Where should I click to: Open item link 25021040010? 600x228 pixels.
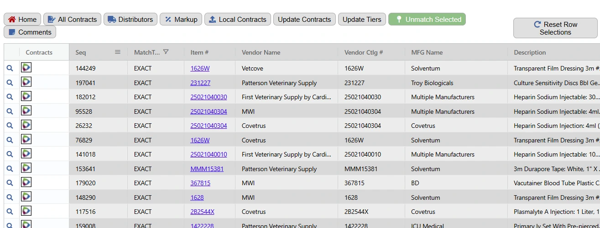tap(209, 154)
